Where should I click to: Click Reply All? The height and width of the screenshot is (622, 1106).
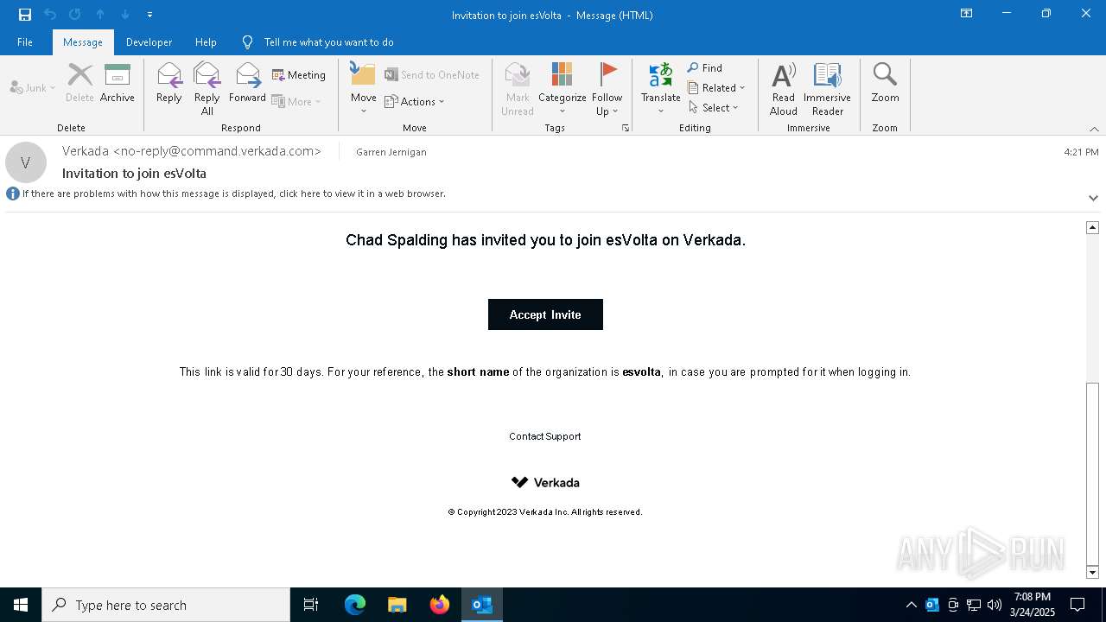[x=207, y=88]
